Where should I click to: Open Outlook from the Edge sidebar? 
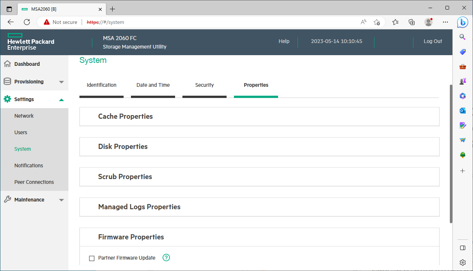tap(462, 110)
